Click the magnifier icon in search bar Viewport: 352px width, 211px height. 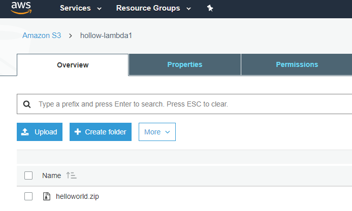pyautogui.click(x=27, y=104)
